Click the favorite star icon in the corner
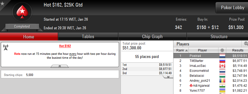 click(2, 3)
